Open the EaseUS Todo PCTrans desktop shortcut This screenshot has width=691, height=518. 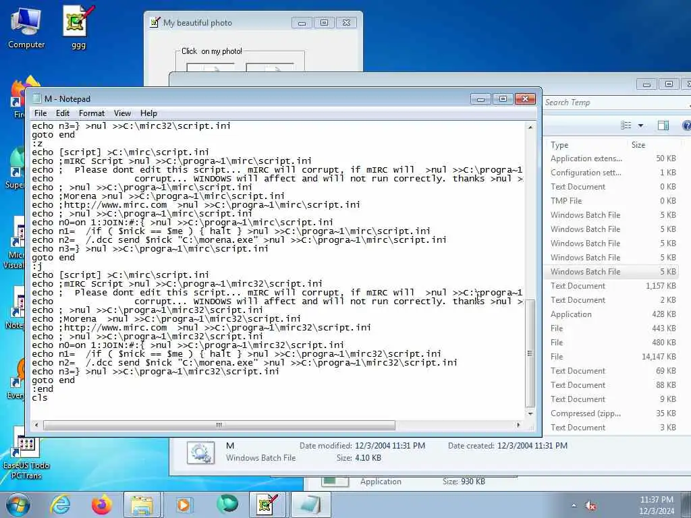coord(26,454)
